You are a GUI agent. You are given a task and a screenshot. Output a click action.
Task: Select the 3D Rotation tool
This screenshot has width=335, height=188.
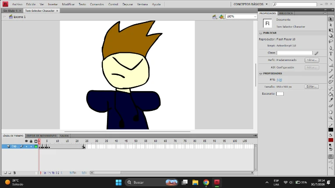tap(331, 36)
